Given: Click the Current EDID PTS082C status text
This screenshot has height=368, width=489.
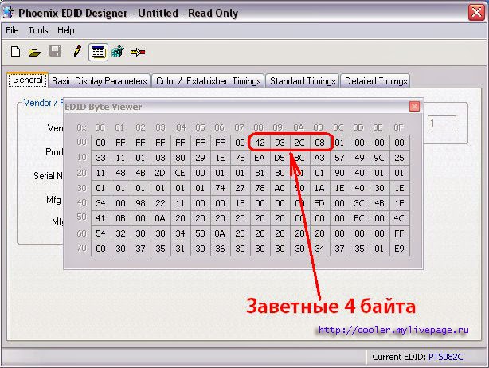Looking at the screenshot, I should coord(417,357).
